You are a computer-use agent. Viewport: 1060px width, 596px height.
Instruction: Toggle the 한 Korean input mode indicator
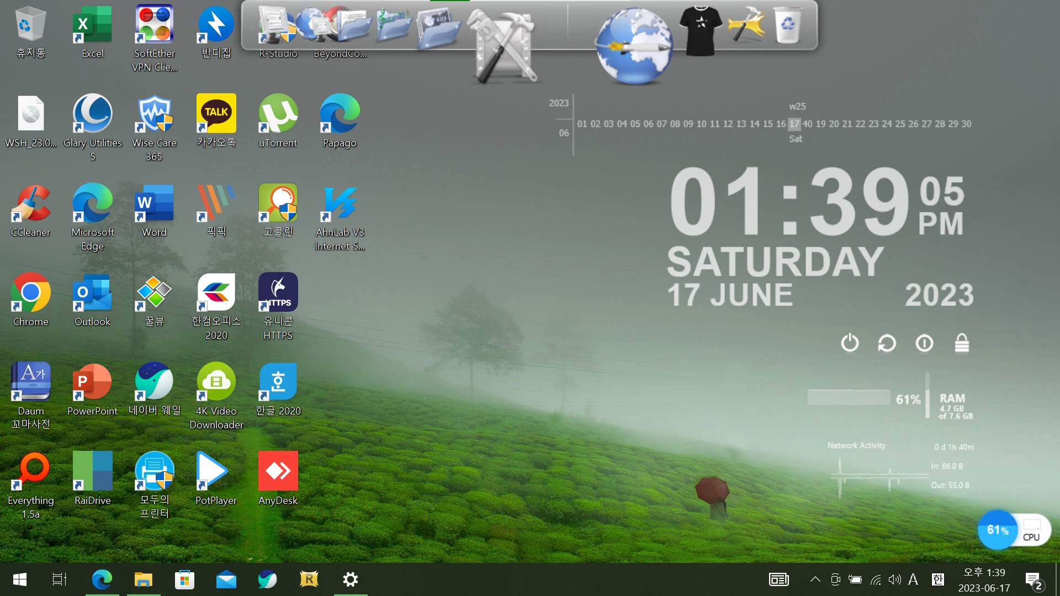[x=937, y=579]
